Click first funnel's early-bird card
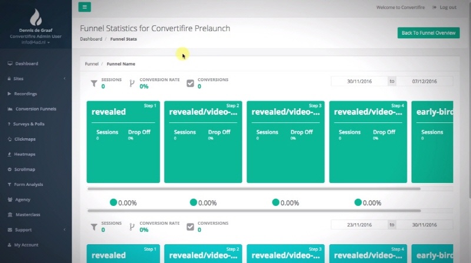Viewport: 471px width, 263px height. click(x=432, y=142)
